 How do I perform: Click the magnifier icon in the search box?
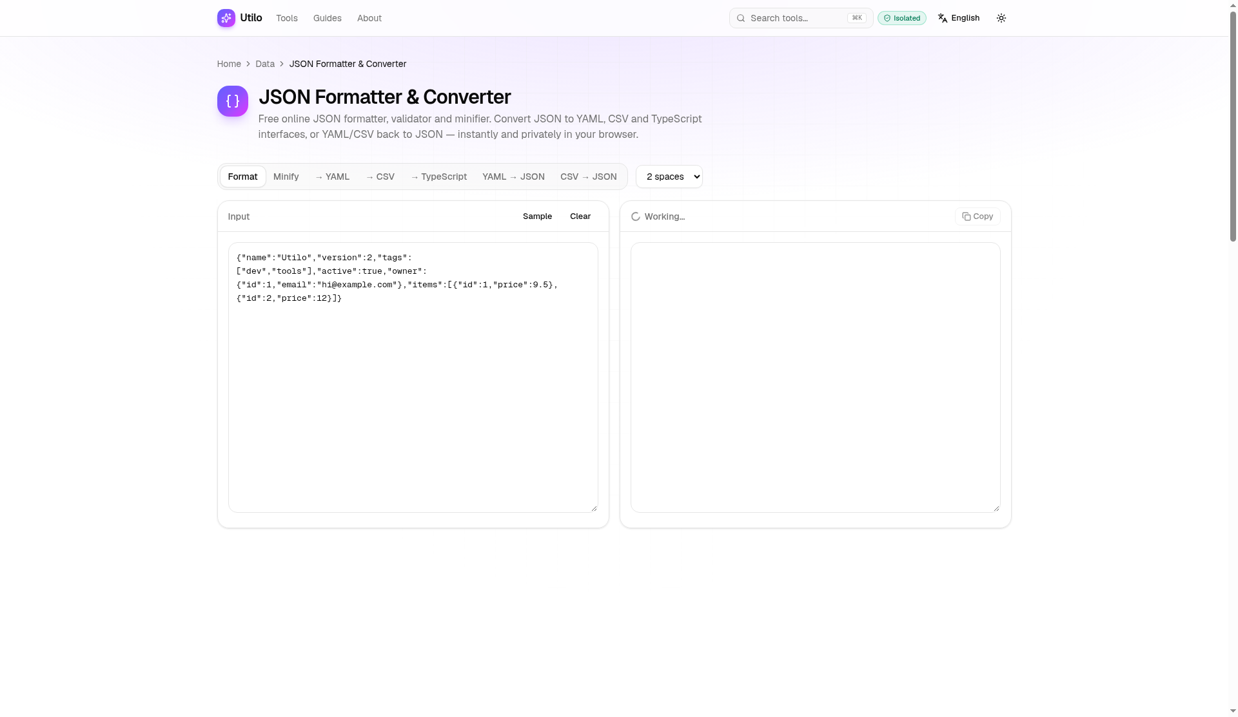click(741, 18)
